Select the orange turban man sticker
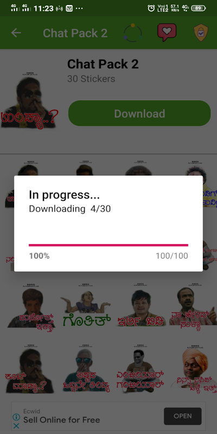The height and width of the screenshot is (434, 217). click(193, 369)
